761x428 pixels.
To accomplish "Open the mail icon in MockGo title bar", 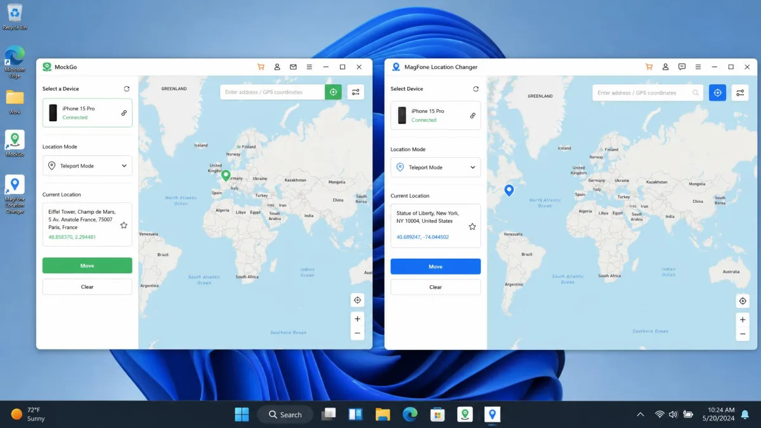I will pyautogui.click(x=293, y=67).
